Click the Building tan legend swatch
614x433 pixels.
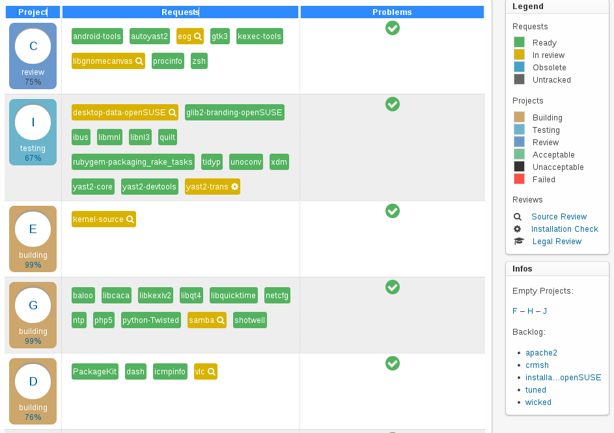click(x=519, y=117)
